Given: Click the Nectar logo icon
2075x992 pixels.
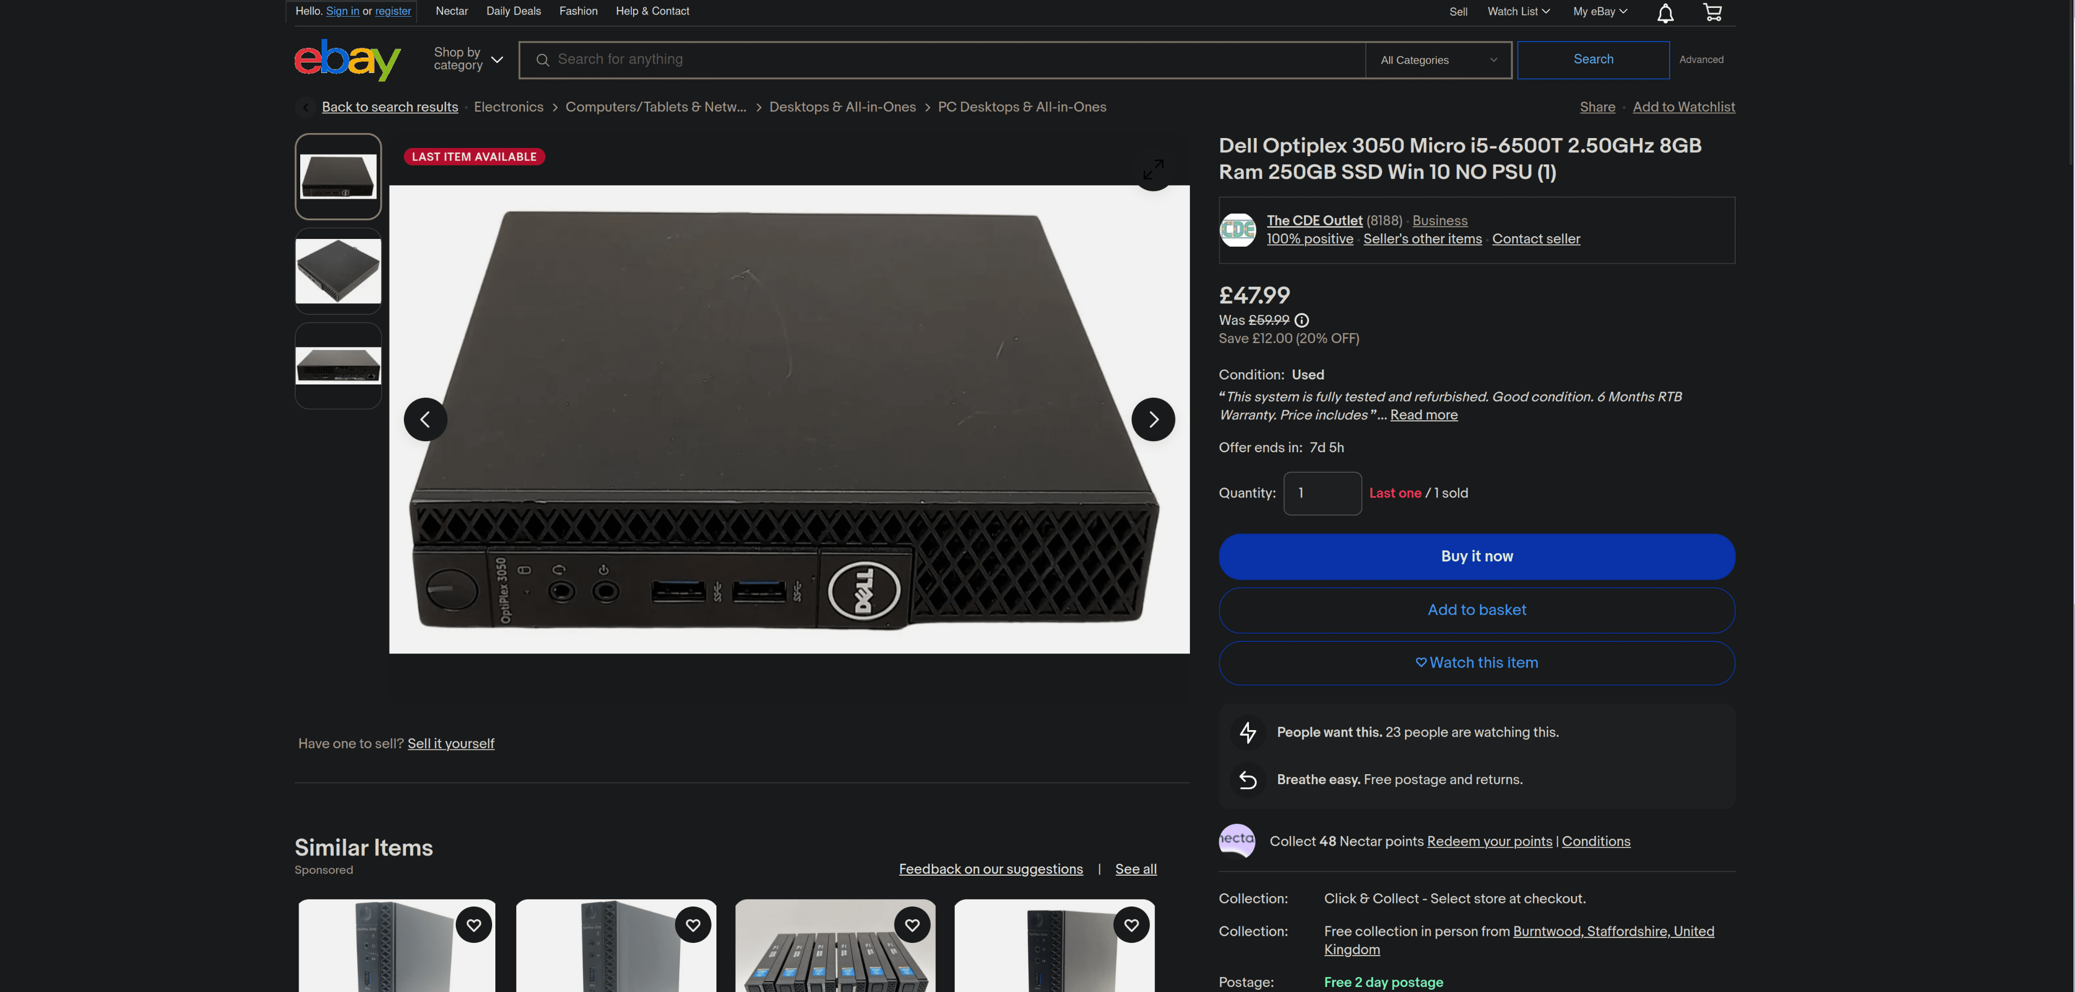Looking at the screenshot, I should point(1237,841).
